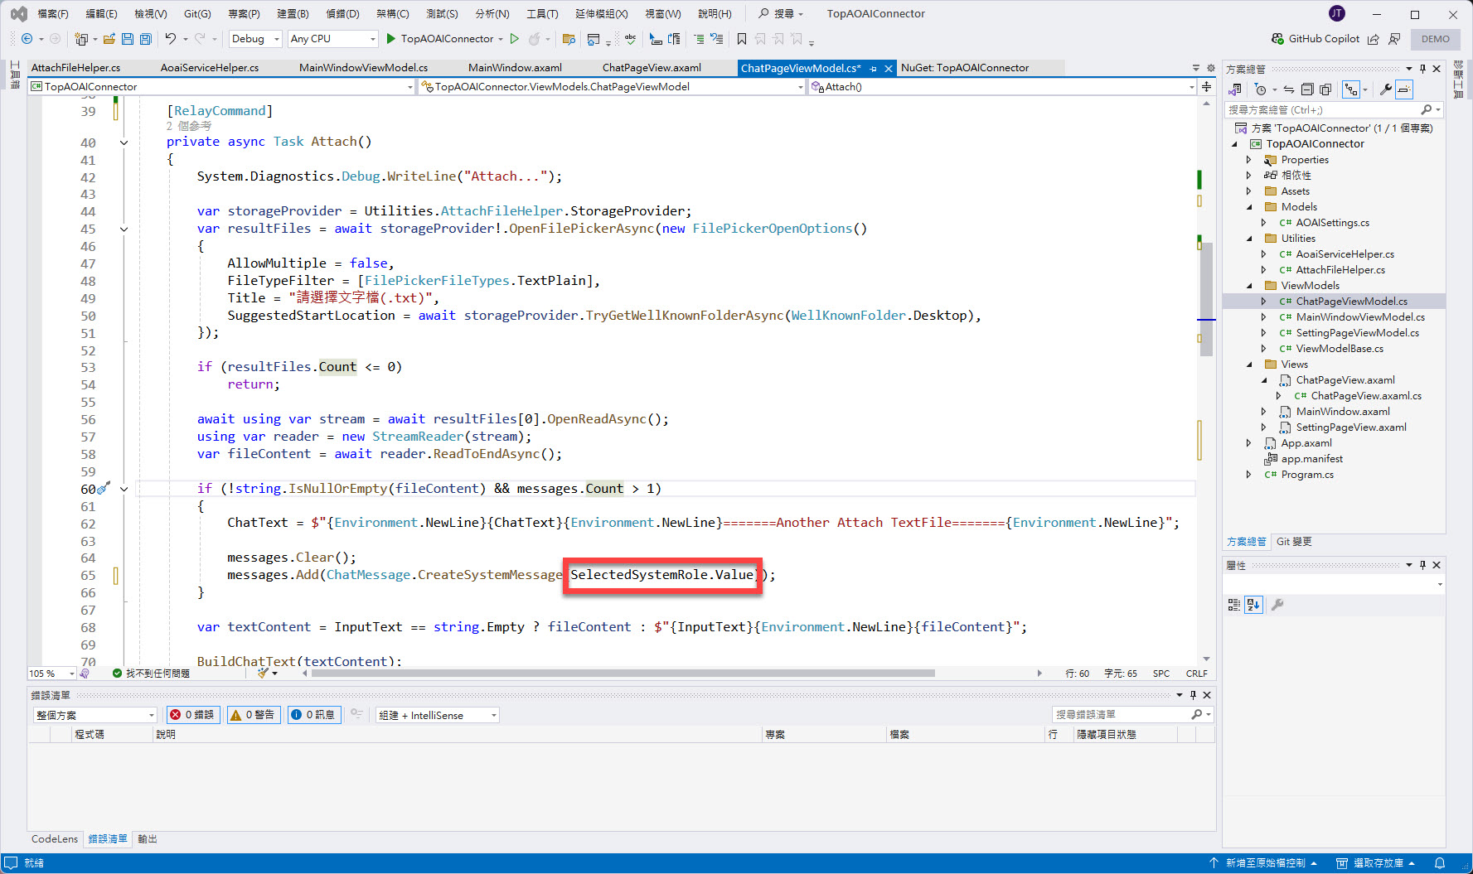Open the Debug configuration dropdown
Screen dimensions: 1473x874
pos(255,39)
